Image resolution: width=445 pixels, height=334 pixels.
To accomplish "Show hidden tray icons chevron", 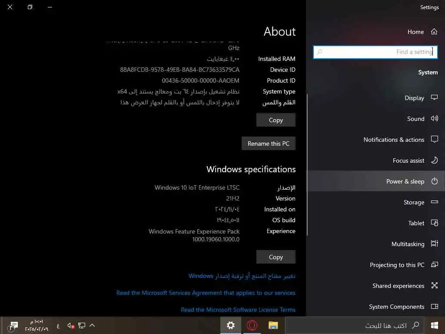I will point(92,325).
